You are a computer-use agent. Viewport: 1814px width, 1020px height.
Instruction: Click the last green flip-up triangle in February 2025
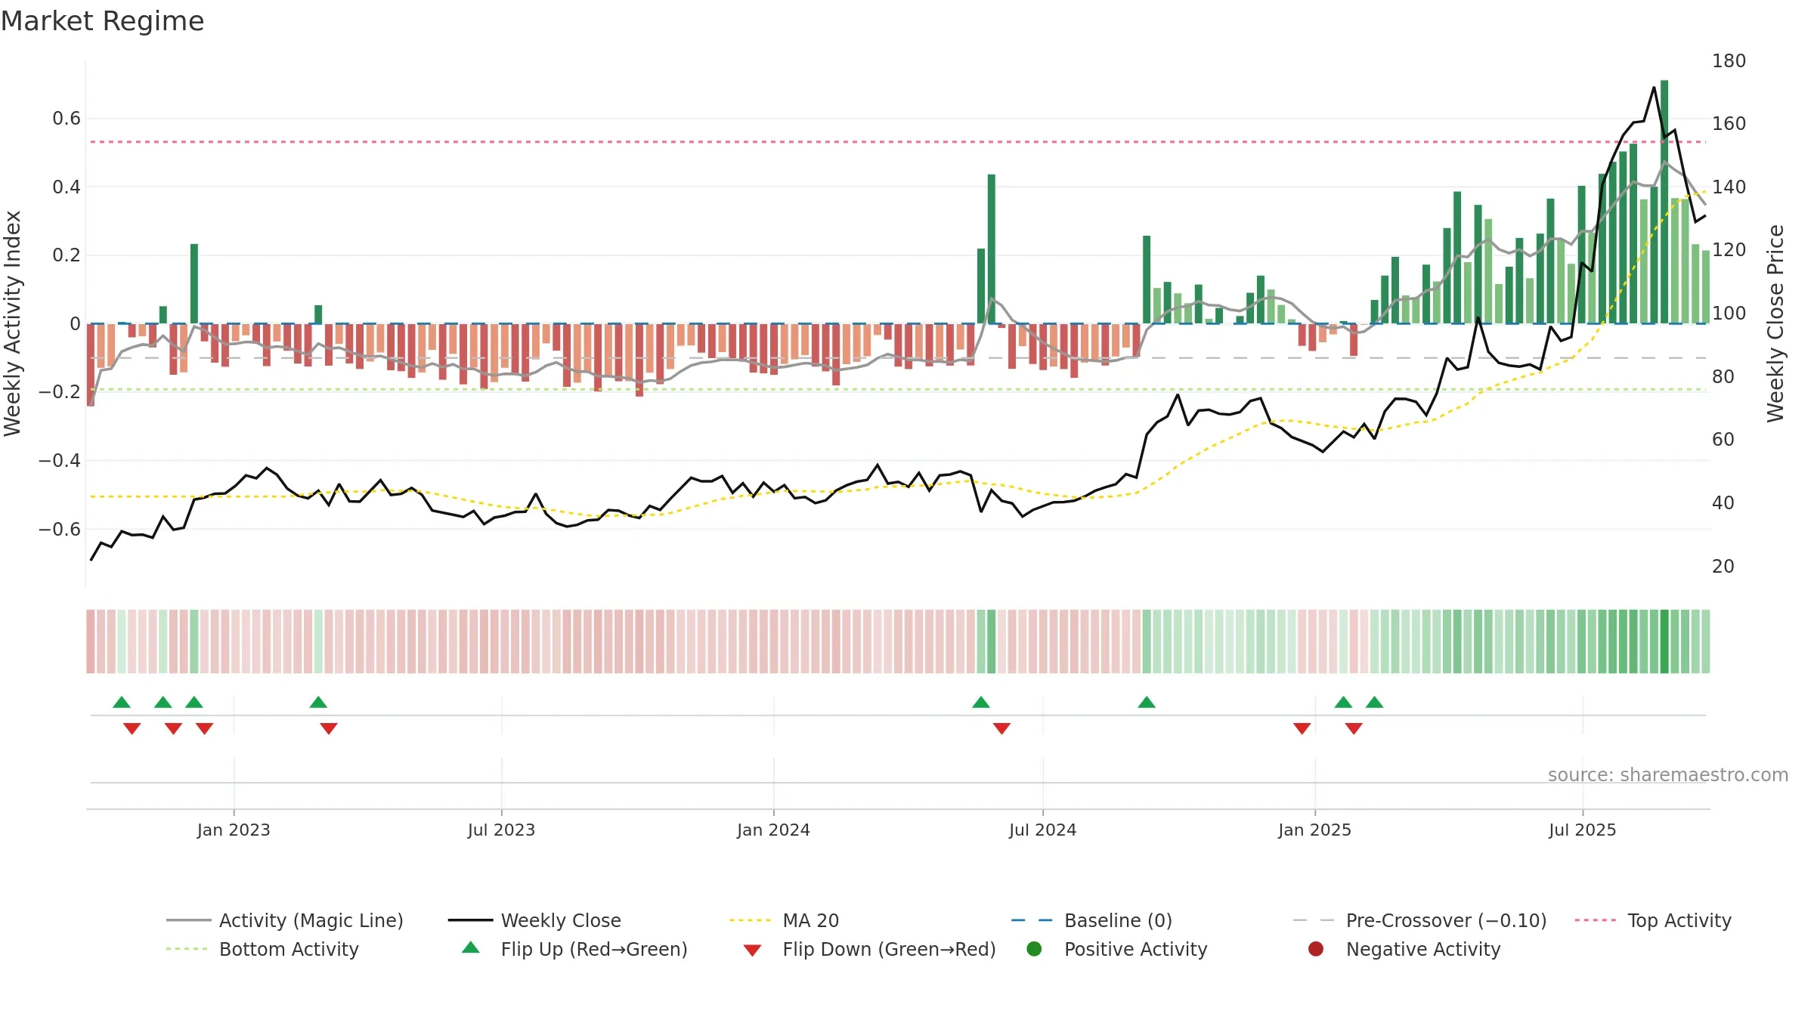[x=1375, y=703]
